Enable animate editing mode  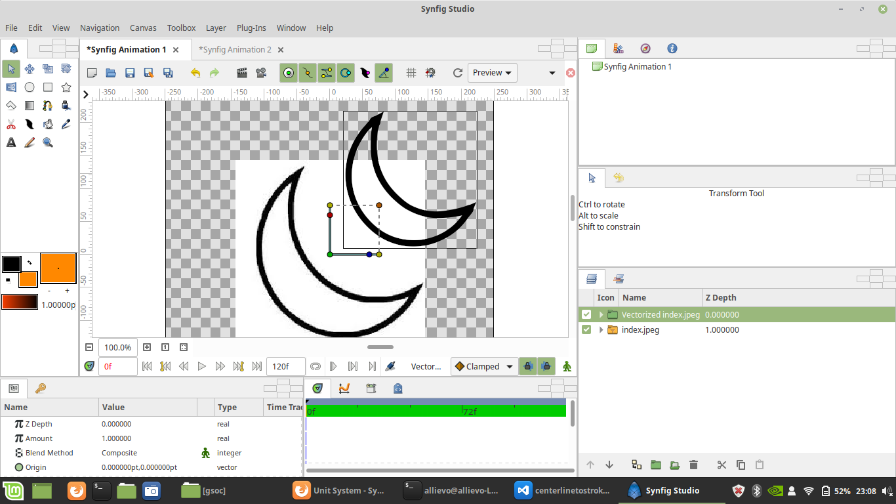click(x=566, y=366)
